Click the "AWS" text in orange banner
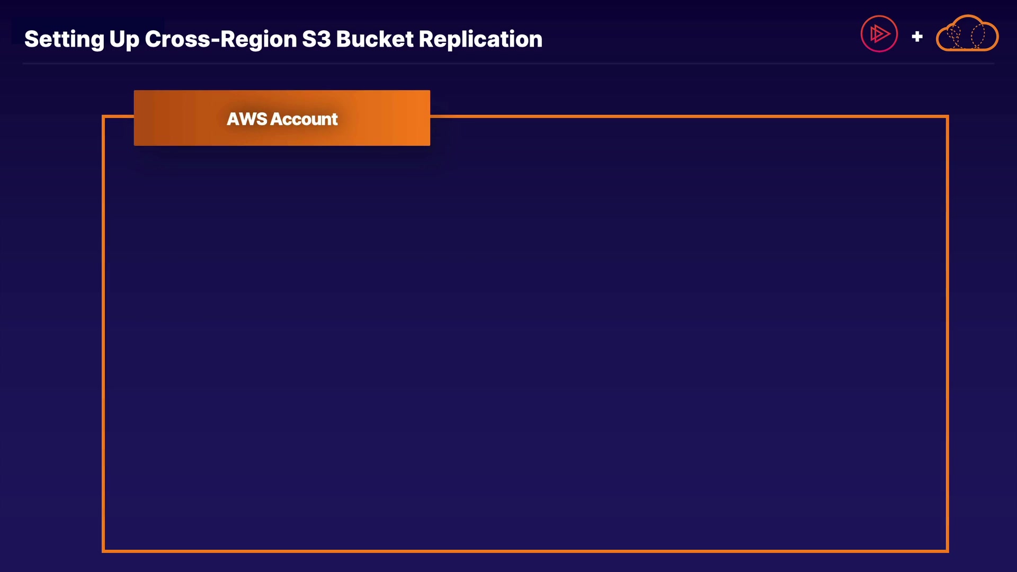The image size is (1017, 572). tap(247, 119)
